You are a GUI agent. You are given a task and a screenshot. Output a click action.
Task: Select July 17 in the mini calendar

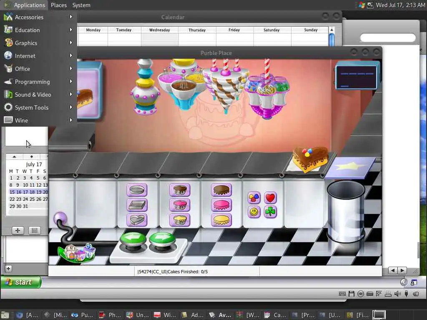pos(25,192)
